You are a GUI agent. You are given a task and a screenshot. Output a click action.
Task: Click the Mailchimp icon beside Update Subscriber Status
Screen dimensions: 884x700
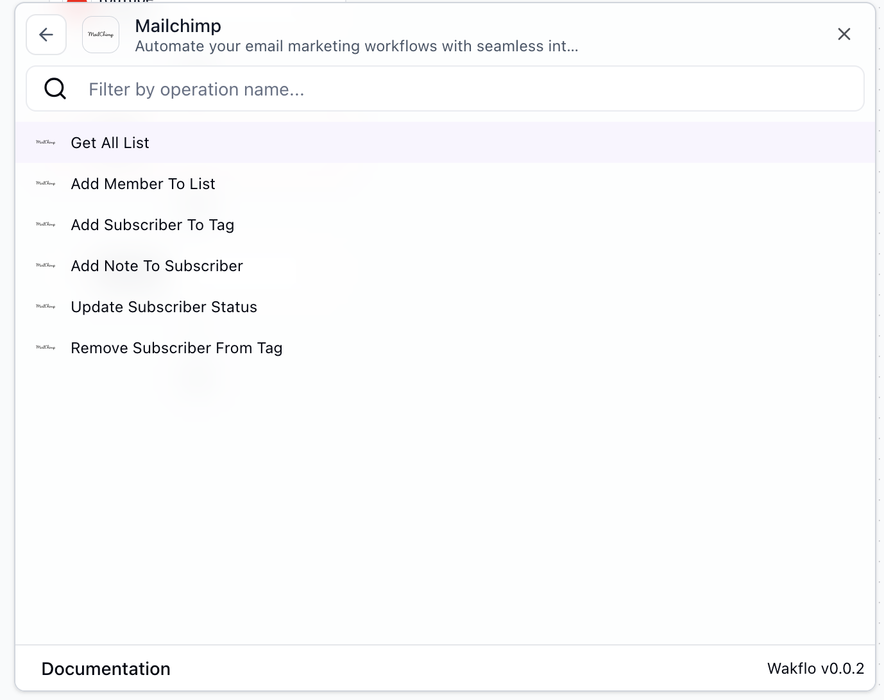pos(46,306)
